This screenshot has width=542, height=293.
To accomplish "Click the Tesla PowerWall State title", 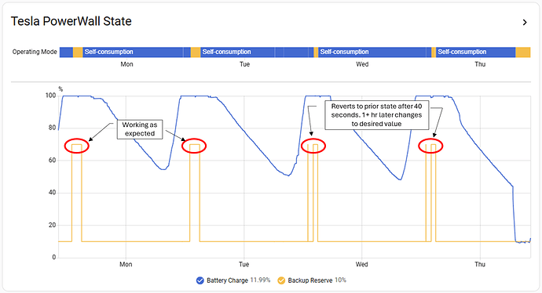I will click(71, 21).
